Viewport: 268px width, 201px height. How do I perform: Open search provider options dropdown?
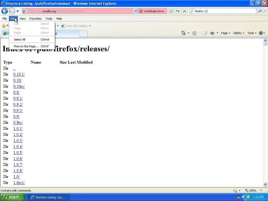(x=264, y=11)
